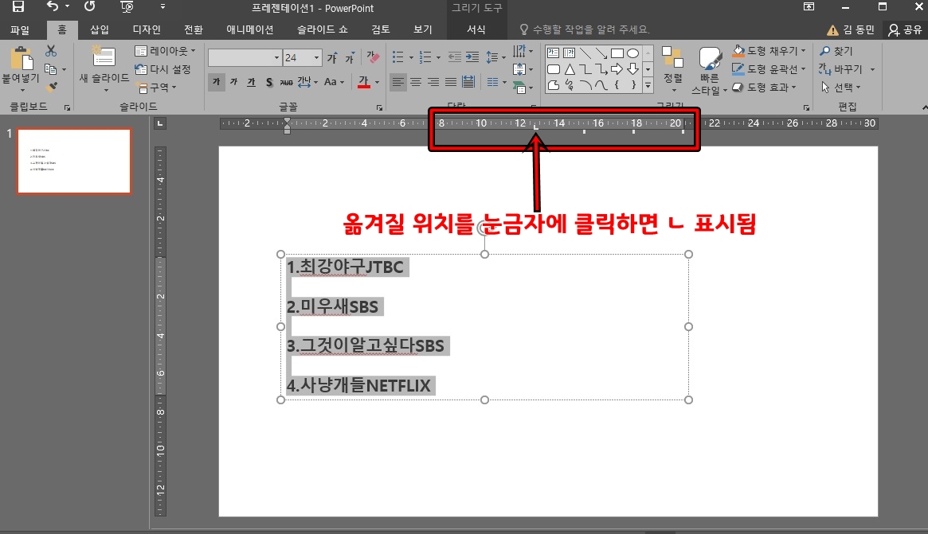Switch to the 애니메이션 tab
Image resolution: width=928 pixels, height=534 pixels.
[250, 29]
